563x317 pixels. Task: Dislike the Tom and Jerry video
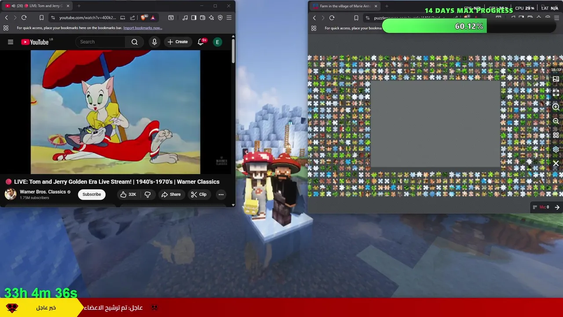click(x=148, y=194)
